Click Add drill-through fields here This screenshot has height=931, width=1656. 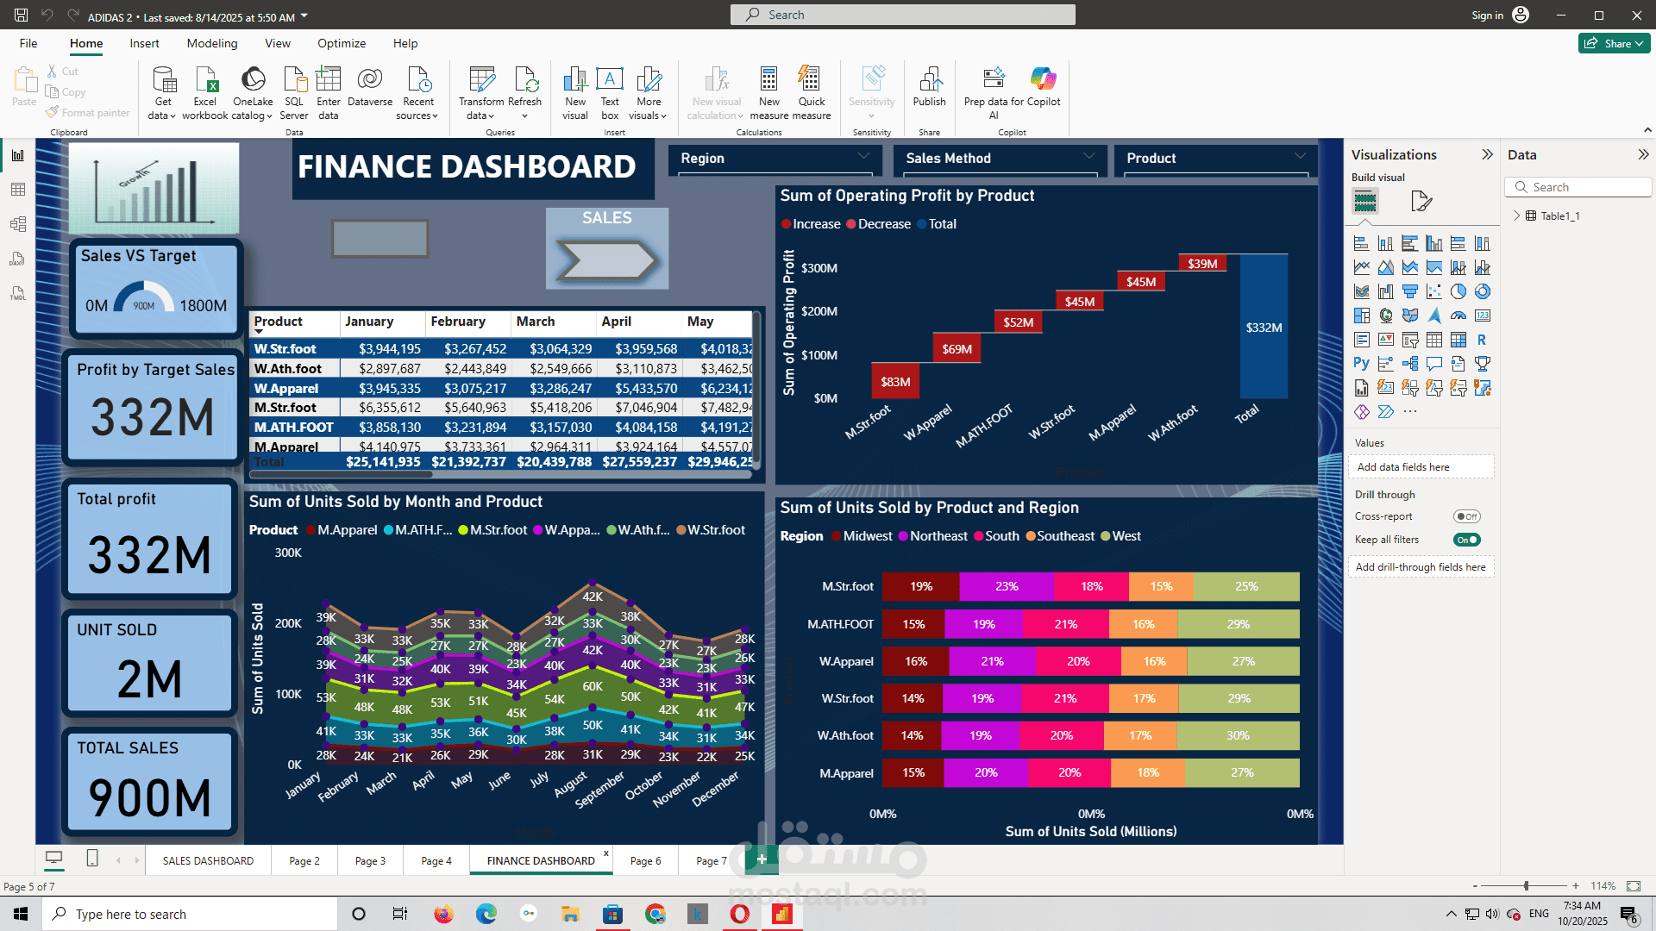click(x=1421, y=567)
